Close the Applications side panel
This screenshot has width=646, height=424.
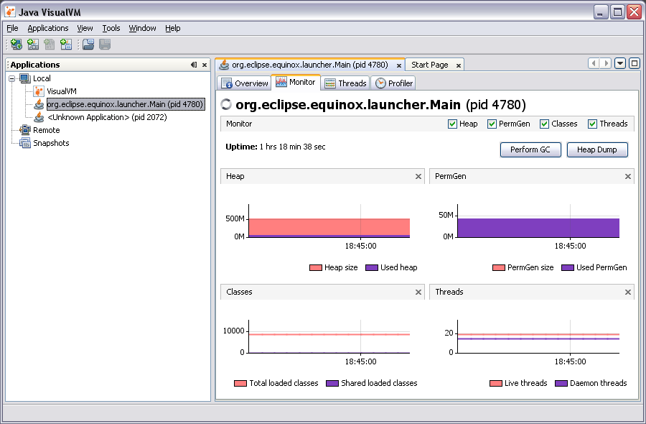coord(205,65)
